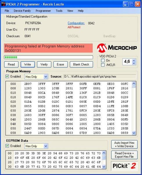Click the Source path field prop.hex
This screenshot has width=142, height=175.
point(100,76)
